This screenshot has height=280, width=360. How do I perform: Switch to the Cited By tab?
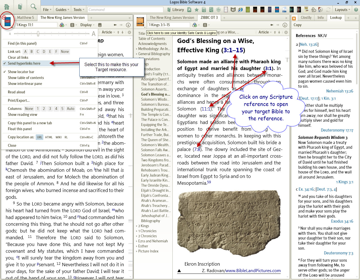(306, 18)
